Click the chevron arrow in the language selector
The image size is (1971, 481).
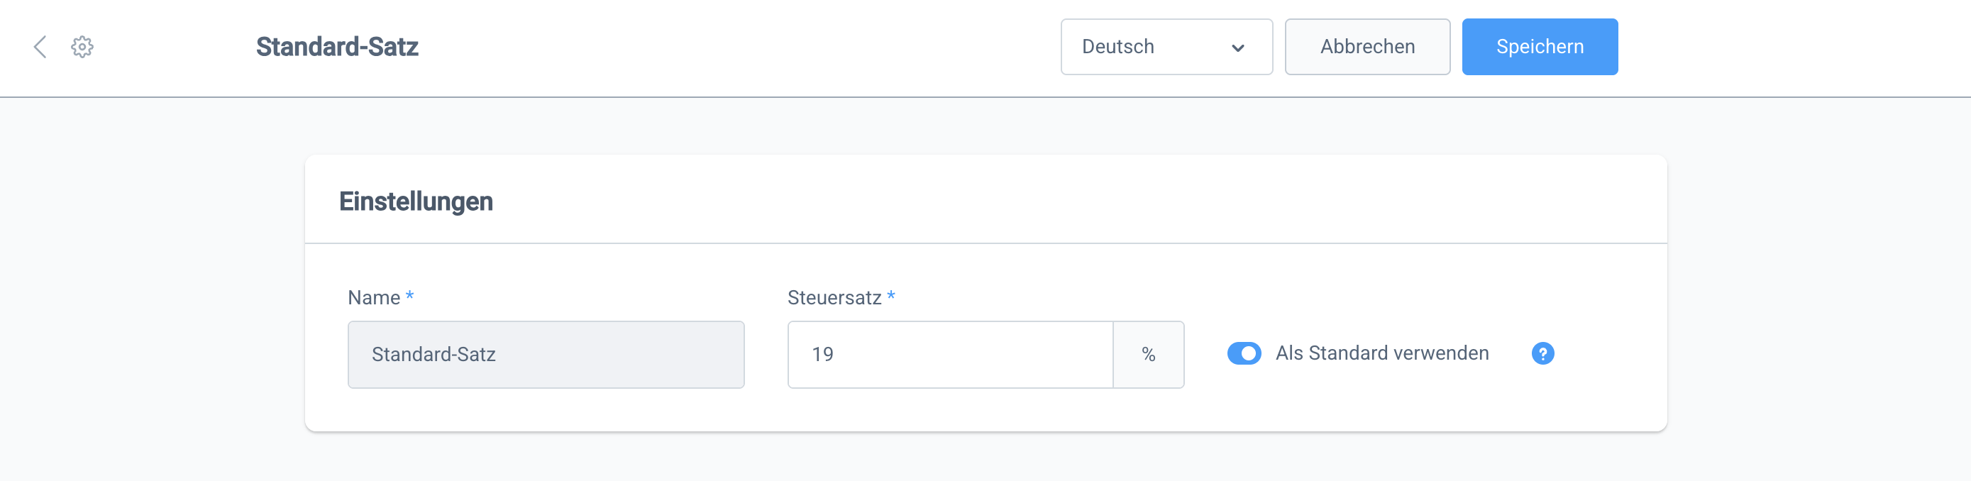[1237, 48]
